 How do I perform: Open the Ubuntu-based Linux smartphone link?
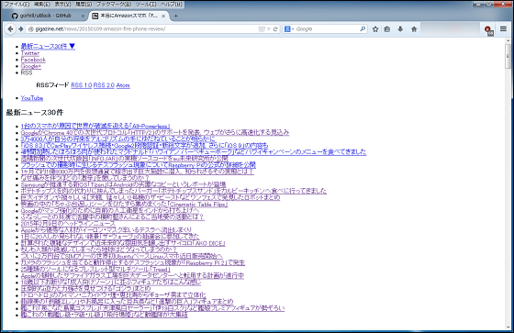[x=121, y=256]
